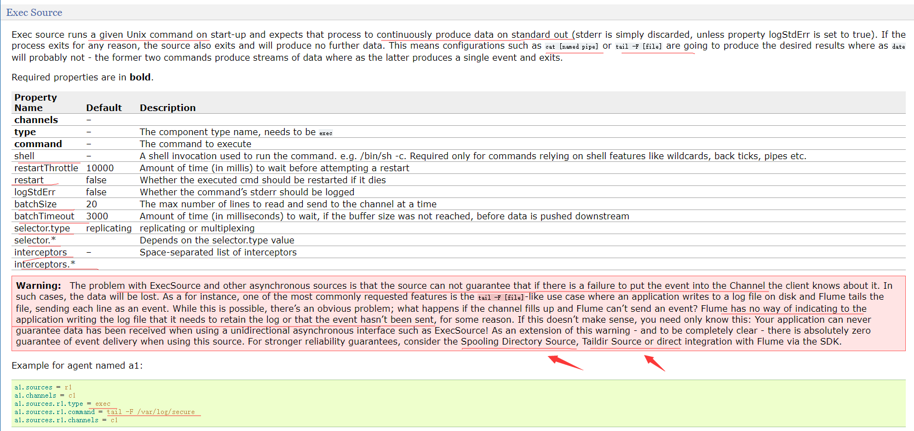Click description 'The command to execute'
Screen dimensions: 914x431
pos(196,144)
